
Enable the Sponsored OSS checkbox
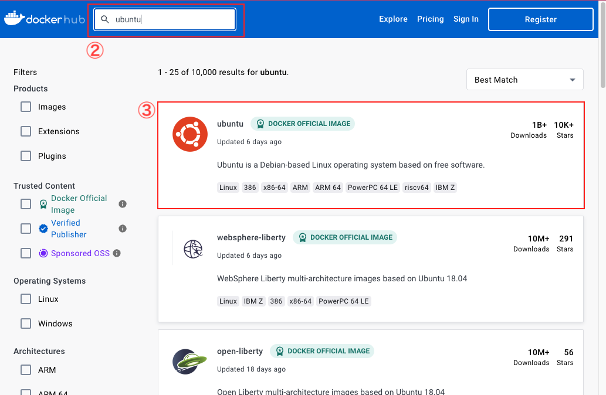point(26,253)
